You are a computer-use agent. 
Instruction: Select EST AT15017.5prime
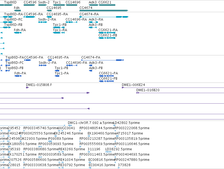point(130,133)
